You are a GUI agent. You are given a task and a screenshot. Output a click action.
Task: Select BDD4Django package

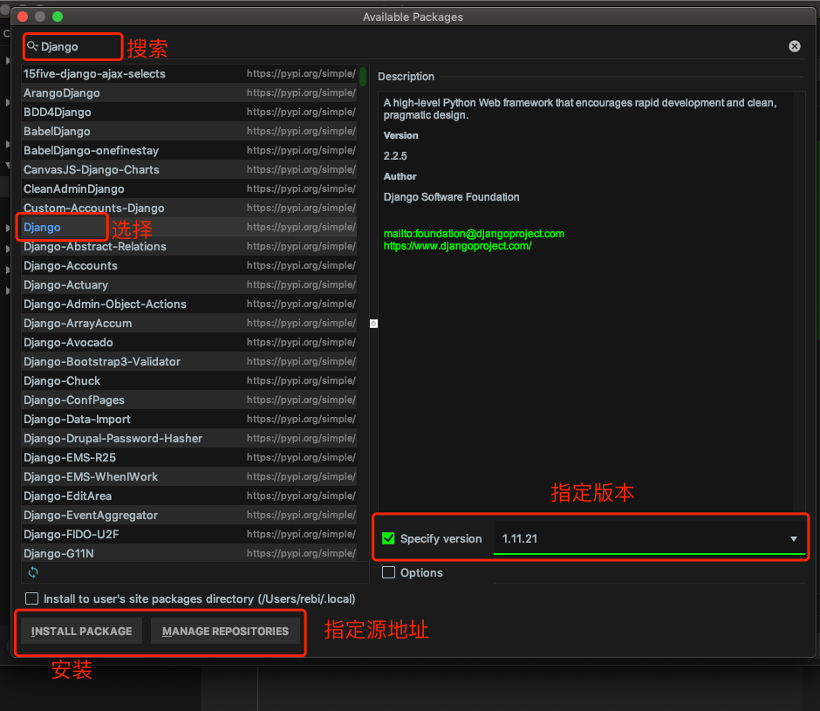pos(189,112)
